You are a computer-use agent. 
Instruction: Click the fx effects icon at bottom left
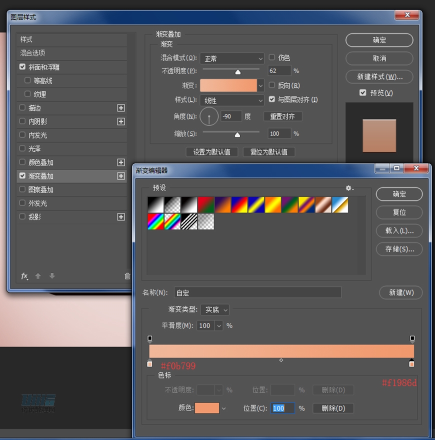point(24,276)
